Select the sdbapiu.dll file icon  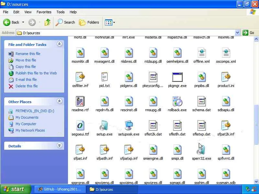pyautogui.click(x=226, y=101)
